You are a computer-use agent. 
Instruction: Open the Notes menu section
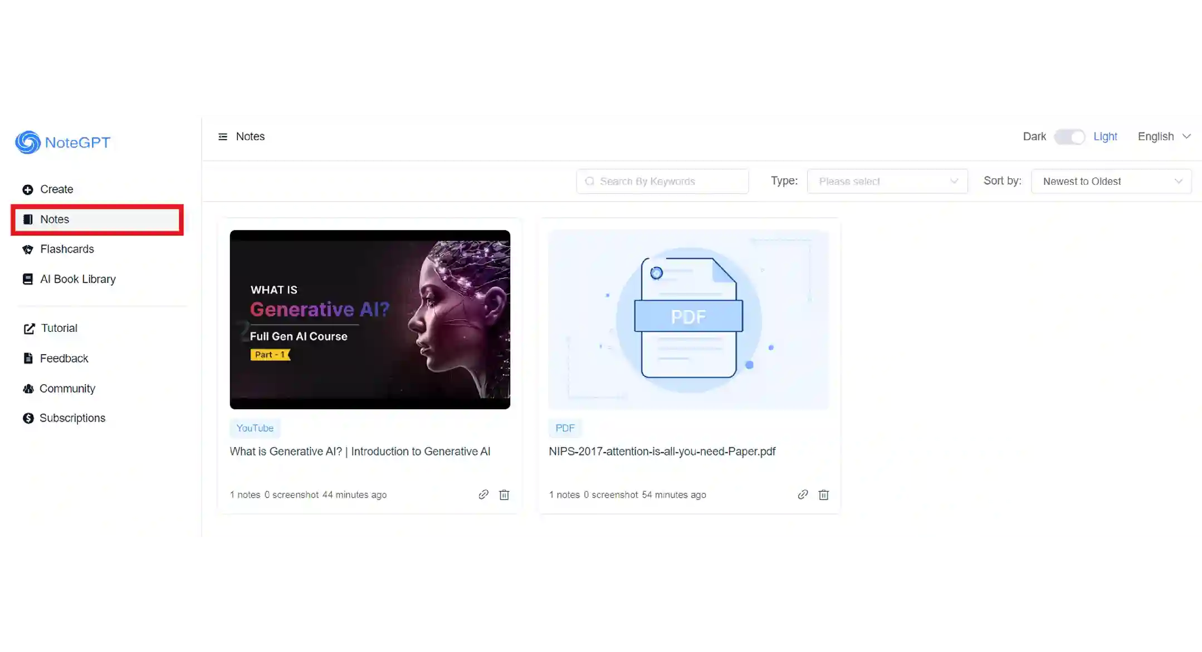96,219
